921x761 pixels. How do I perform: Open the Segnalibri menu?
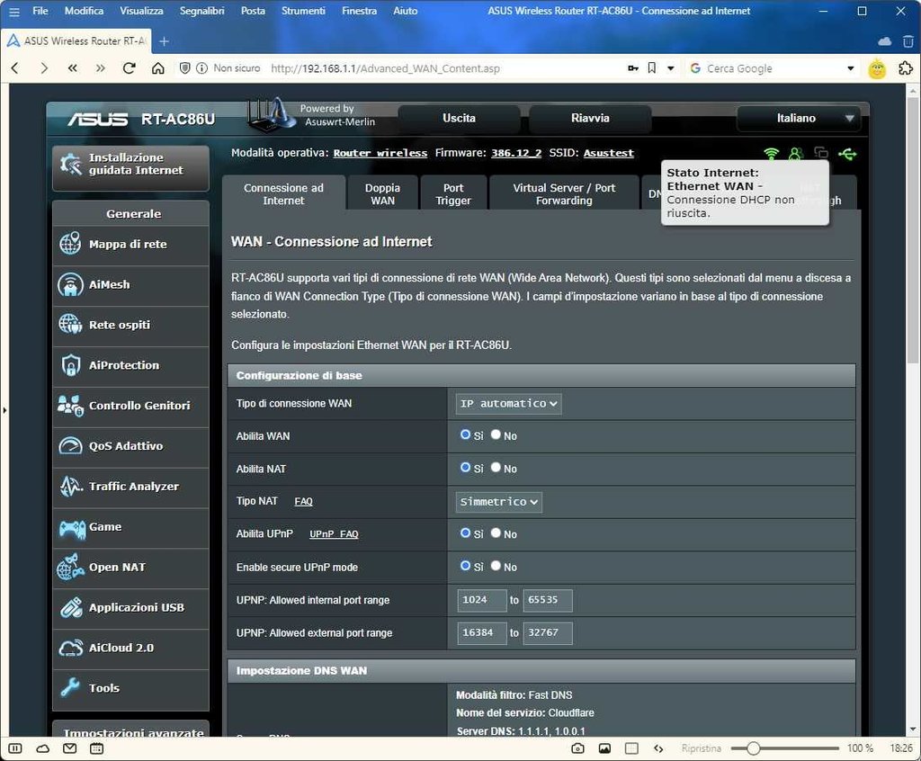pos(202,11)
